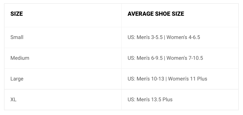
Task: Click the Women's 7-10.5 shoe size text
Action: point(185,58)
